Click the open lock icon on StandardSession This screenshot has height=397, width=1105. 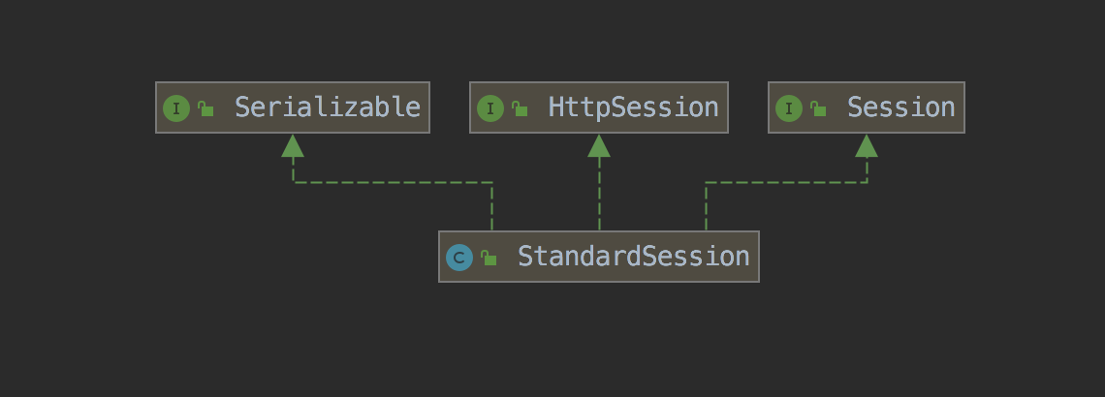coord(489,258)
